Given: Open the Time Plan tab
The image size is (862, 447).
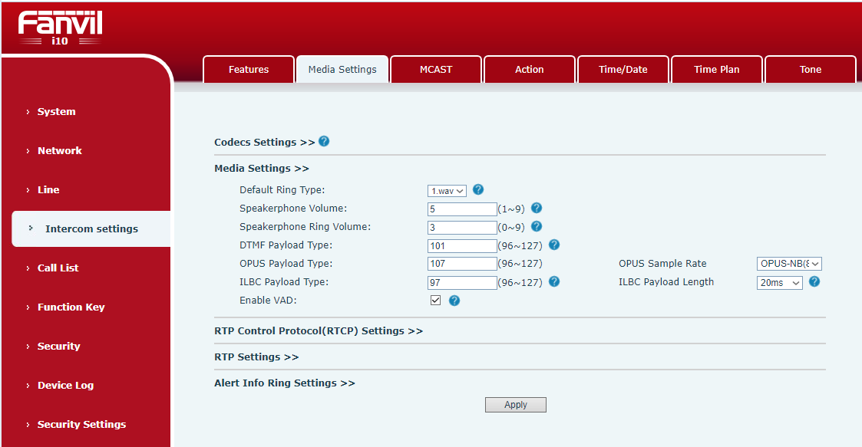Looking at the screenshot, I should click(x=716, y=70).
